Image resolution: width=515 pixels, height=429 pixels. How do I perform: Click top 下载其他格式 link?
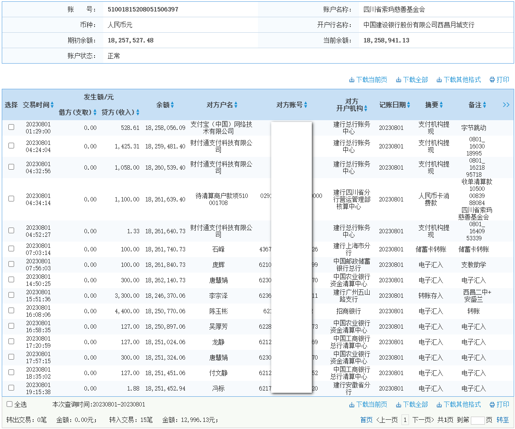pos(458,80)
